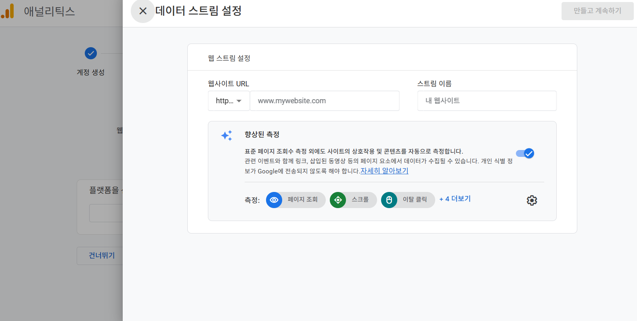Click the 측정: label
Viewport: 637px width, 321px height.
[x=252, y=200]
